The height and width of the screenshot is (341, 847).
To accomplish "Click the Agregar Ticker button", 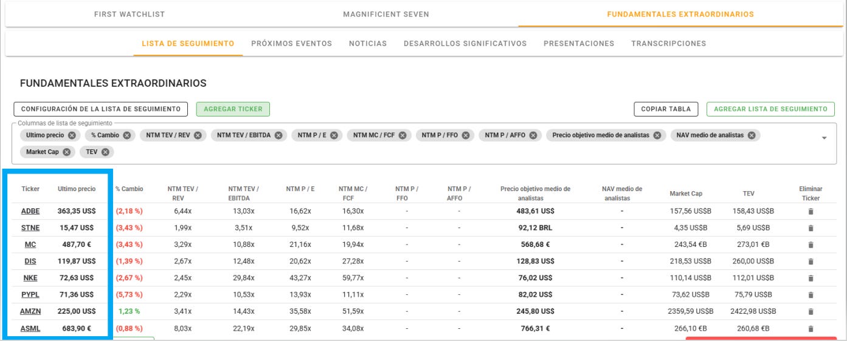I will click(233, 109).
